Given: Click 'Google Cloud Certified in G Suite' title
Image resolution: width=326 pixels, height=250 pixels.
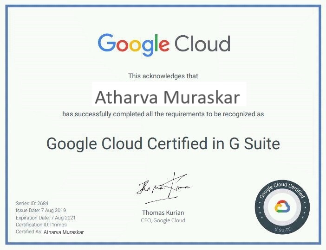Looking at the screenshot, I should (163, 144).
